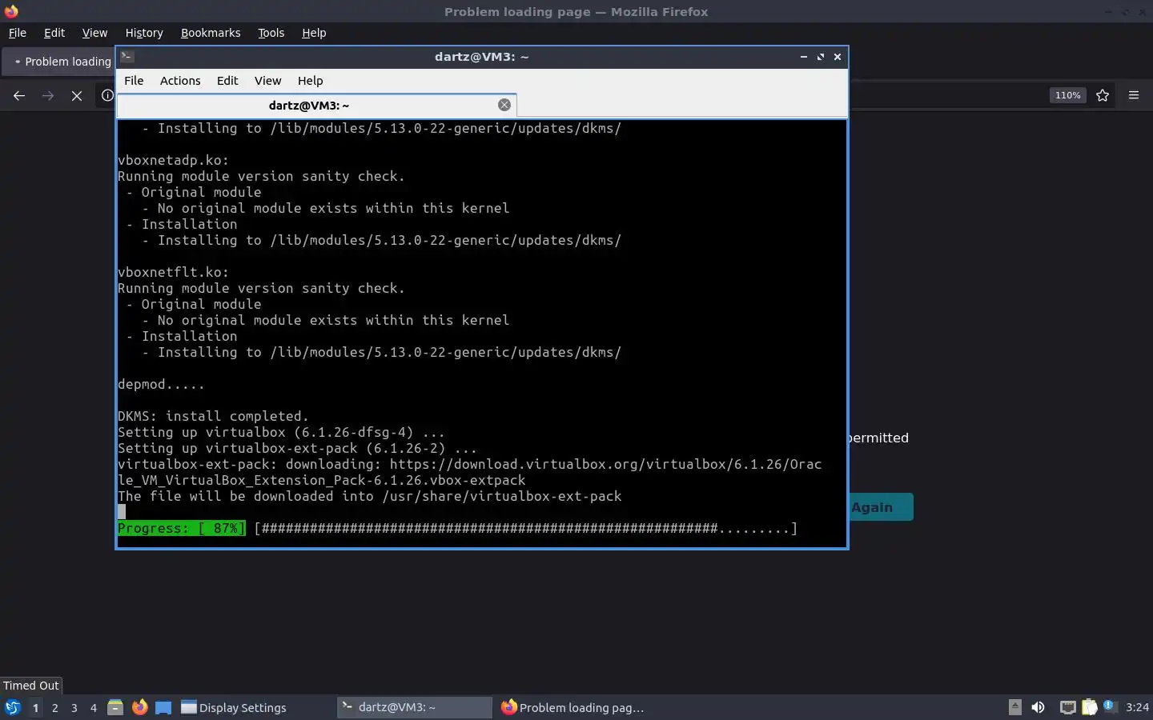Viewport: 1153px width, 720px height.
Task: Close the terminal window
Action: coord(838,57)
